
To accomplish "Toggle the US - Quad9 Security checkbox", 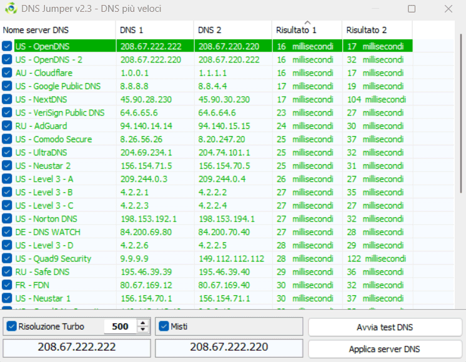I will click(x=7, y=258).
